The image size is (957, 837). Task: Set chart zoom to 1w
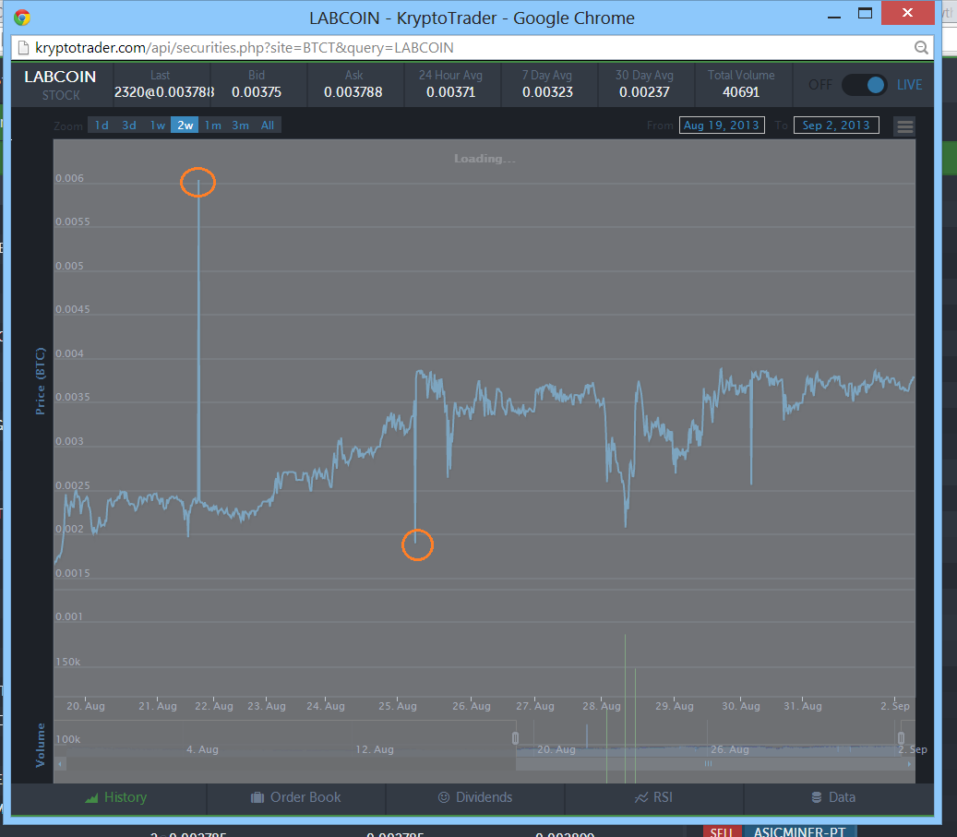(158, 126)
